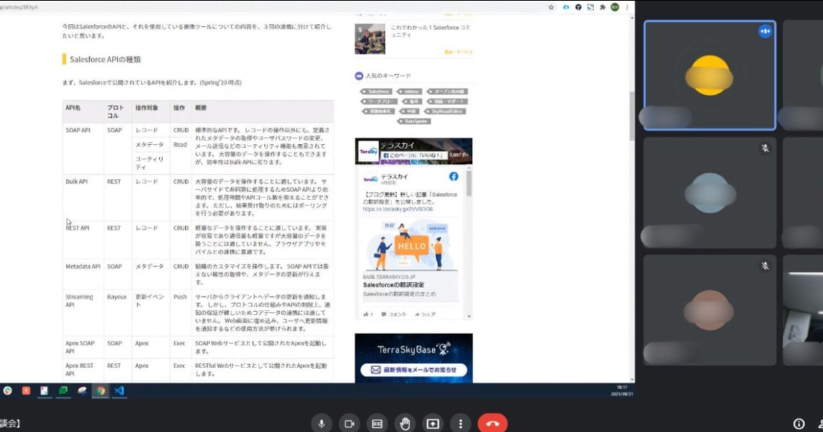Click the black circular T extension icon
Image resolution: width=823 pixels, height=432 pixels.
click(578, 7)
